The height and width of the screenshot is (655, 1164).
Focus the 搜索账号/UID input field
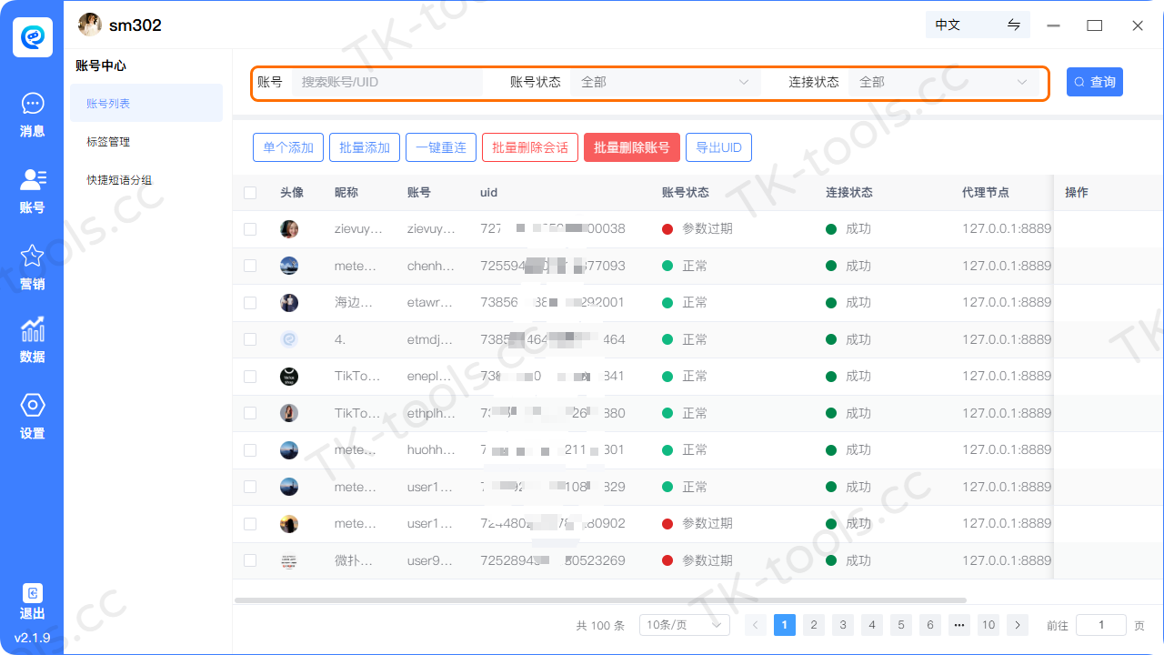click(387, 82)
